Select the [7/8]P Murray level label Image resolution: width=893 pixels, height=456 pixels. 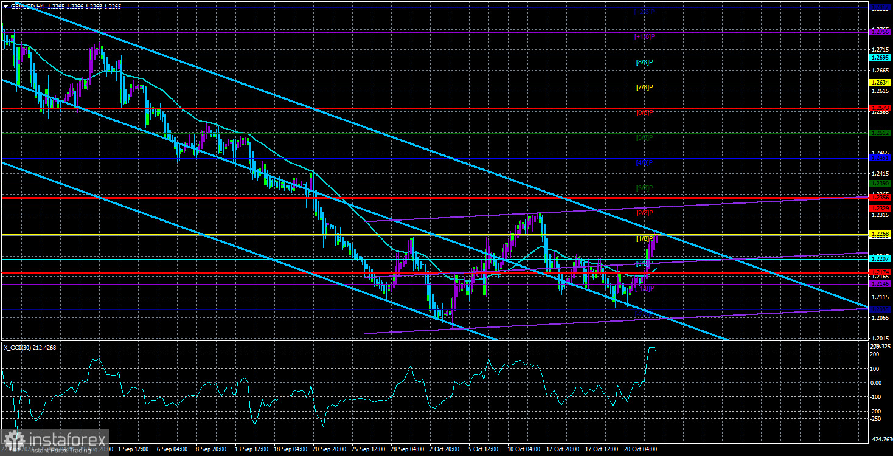pyautogui.click(x=645, y=87)
